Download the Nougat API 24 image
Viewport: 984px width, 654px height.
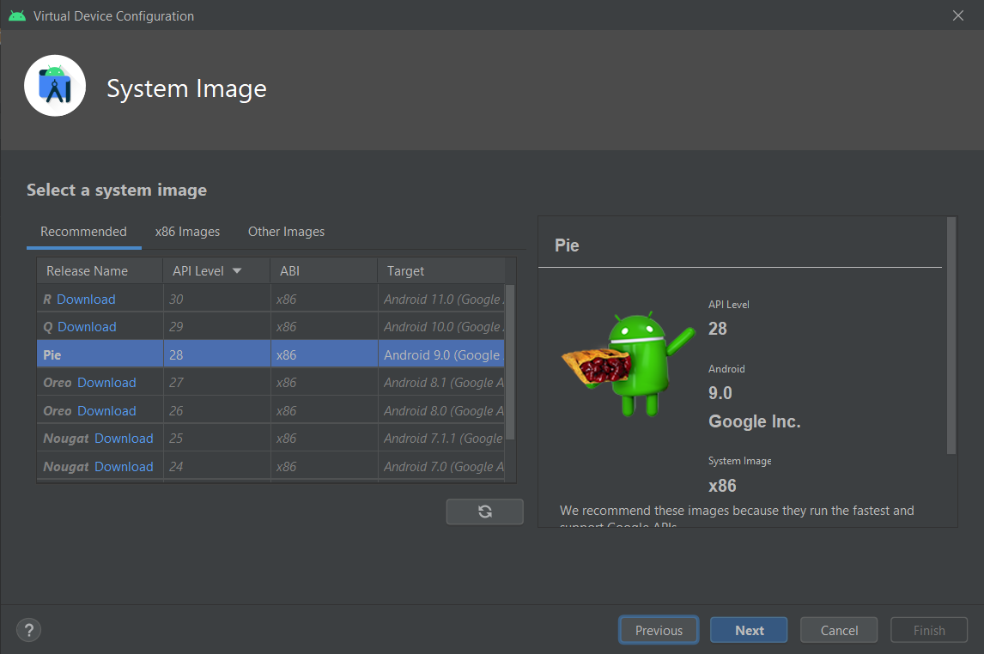(x=124, y=467)
